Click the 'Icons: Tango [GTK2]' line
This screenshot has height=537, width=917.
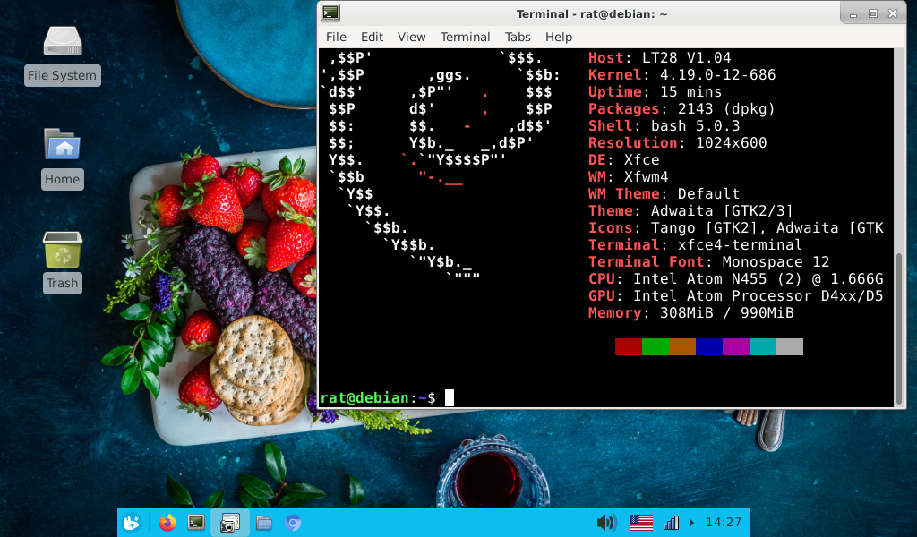[736, 227]
